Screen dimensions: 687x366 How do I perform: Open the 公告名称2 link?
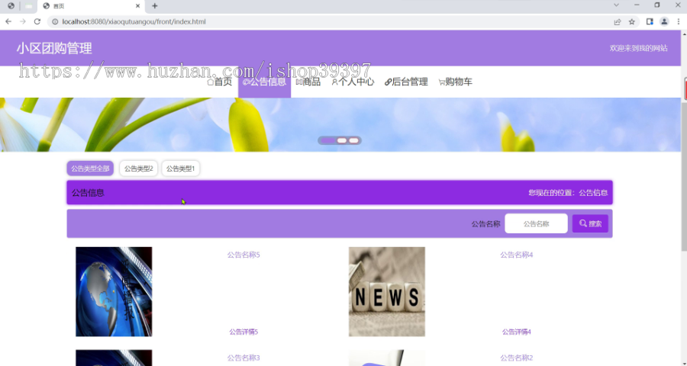click(x=517, y=358)
